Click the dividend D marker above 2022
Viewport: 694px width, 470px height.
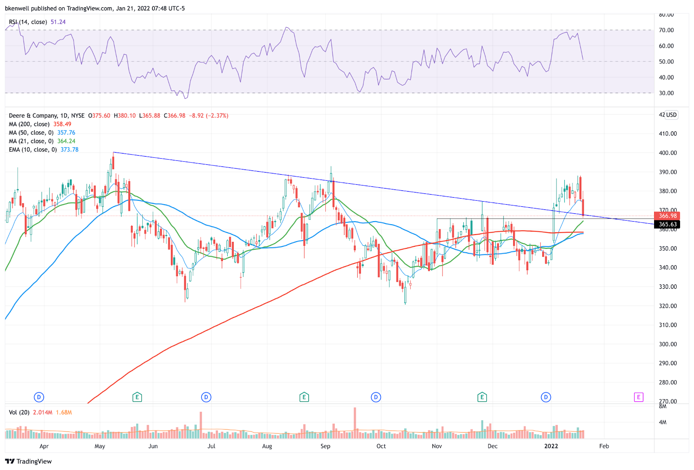click(546, 397)
